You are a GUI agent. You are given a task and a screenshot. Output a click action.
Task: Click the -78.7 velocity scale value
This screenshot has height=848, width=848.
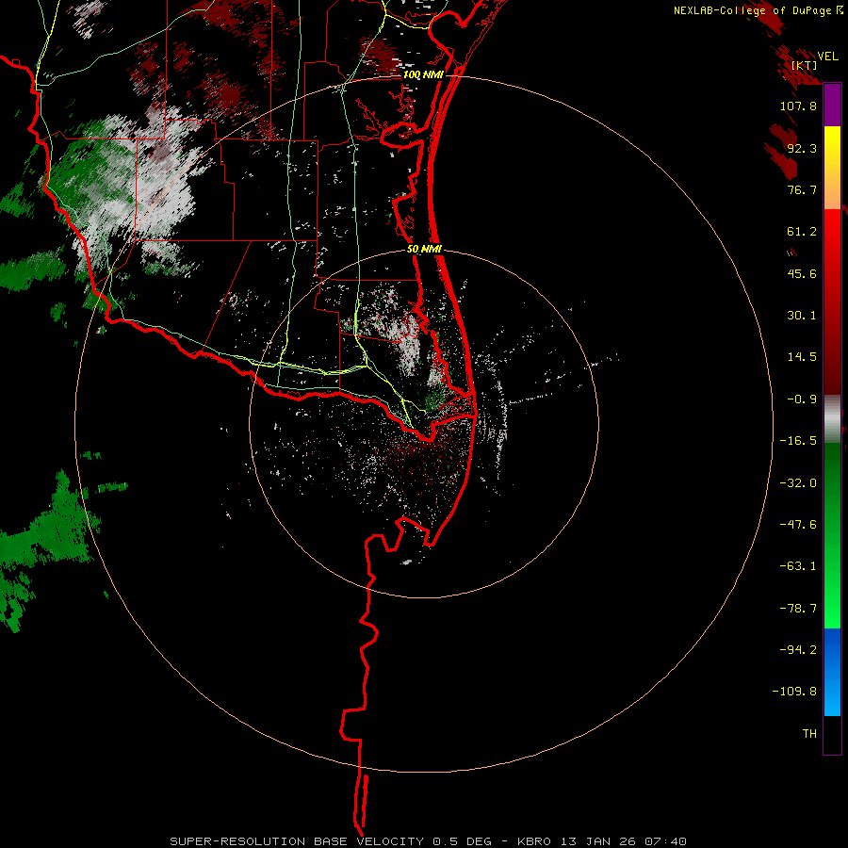[798, 609]
